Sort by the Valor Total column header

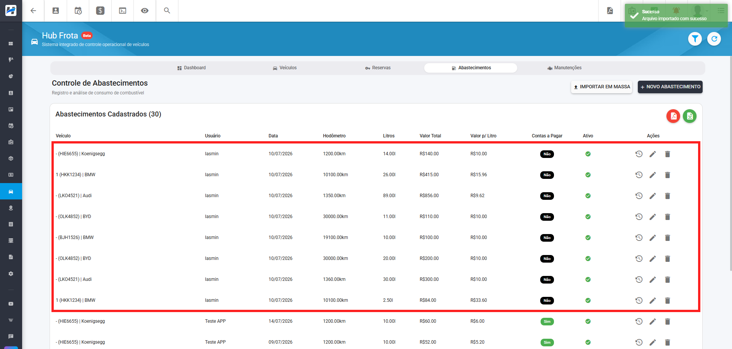pyautogui.click(x=430, y=136)
